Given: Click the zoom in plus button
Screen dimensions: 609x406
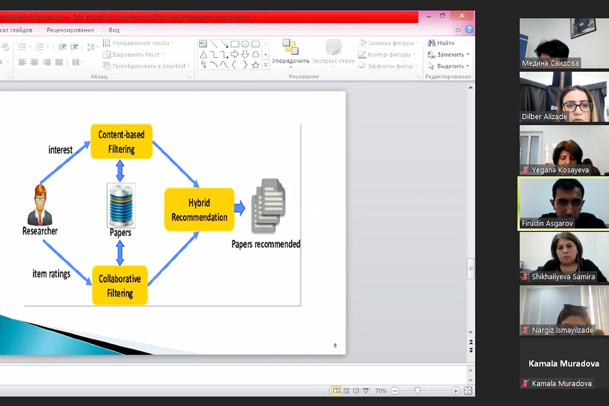Looking at the screenshot, I should [x=456, y=391].
